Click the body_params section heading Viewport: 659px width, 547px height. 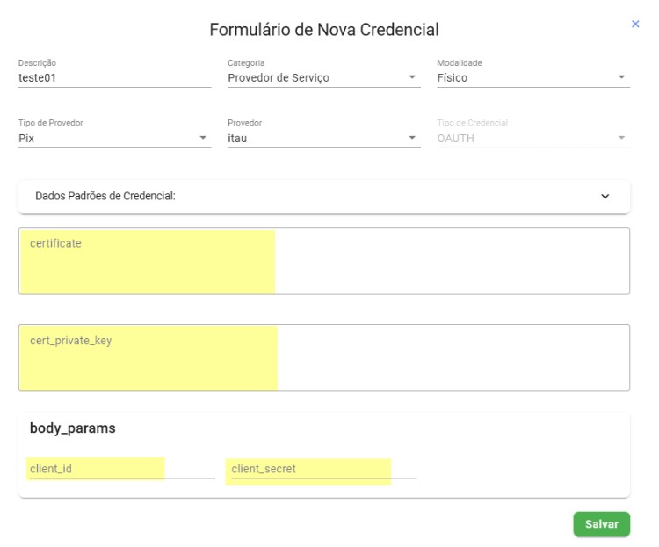73,428
